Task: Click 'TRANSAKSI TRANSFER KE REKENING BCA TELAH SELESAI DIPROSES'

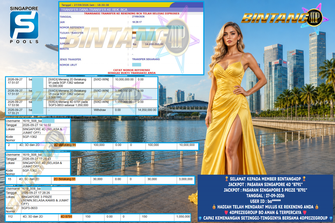Action: point(132,13)
